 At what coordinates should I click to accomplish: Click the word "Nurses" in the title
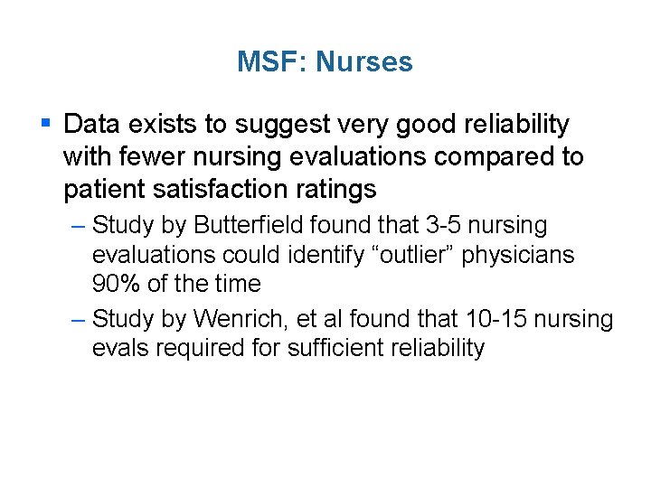click(x=364, y=61)
